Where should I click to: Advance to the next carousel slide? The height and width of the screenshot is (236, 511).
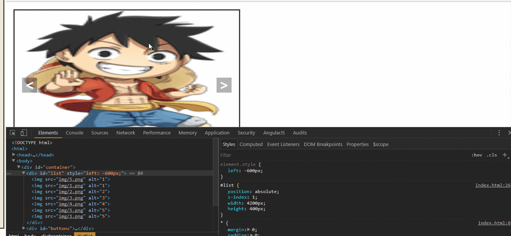224,85
